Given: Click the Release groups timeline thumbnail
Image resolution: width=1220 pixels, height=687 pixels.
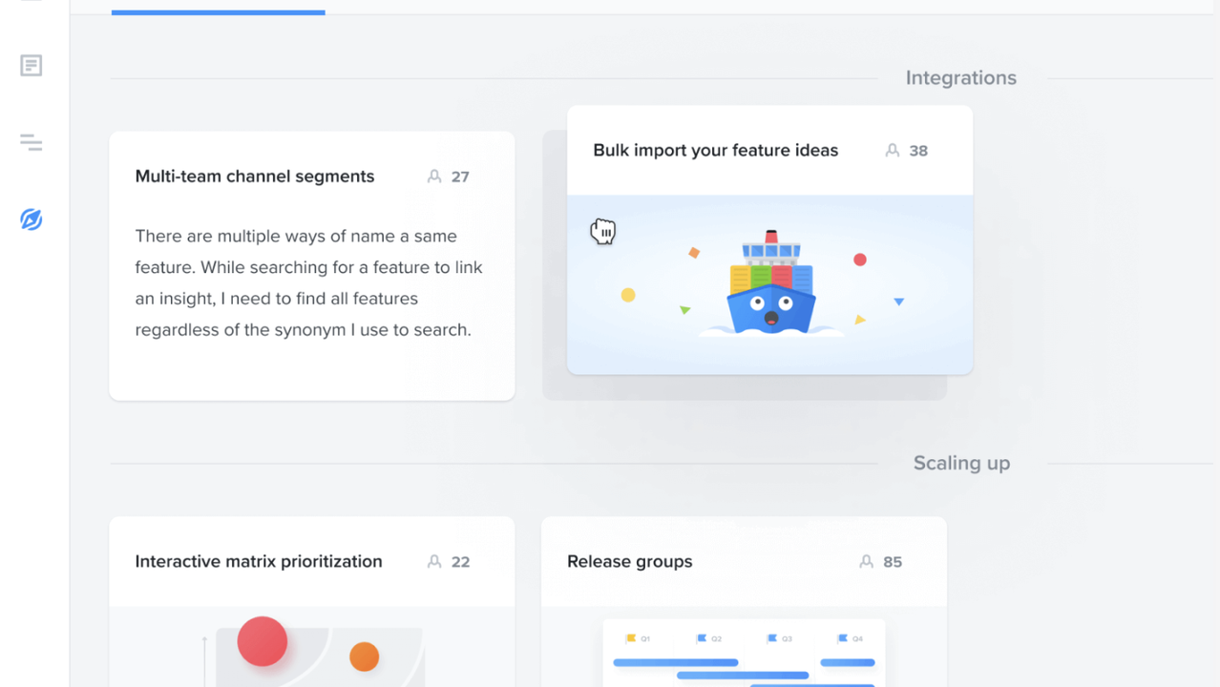Looking at the screenshot, I should [745, 653].
